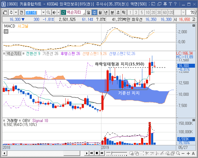Viewport: 198px width, 158px height.
Task: Play the chart replay forward
Action: (x=87, y=153)
